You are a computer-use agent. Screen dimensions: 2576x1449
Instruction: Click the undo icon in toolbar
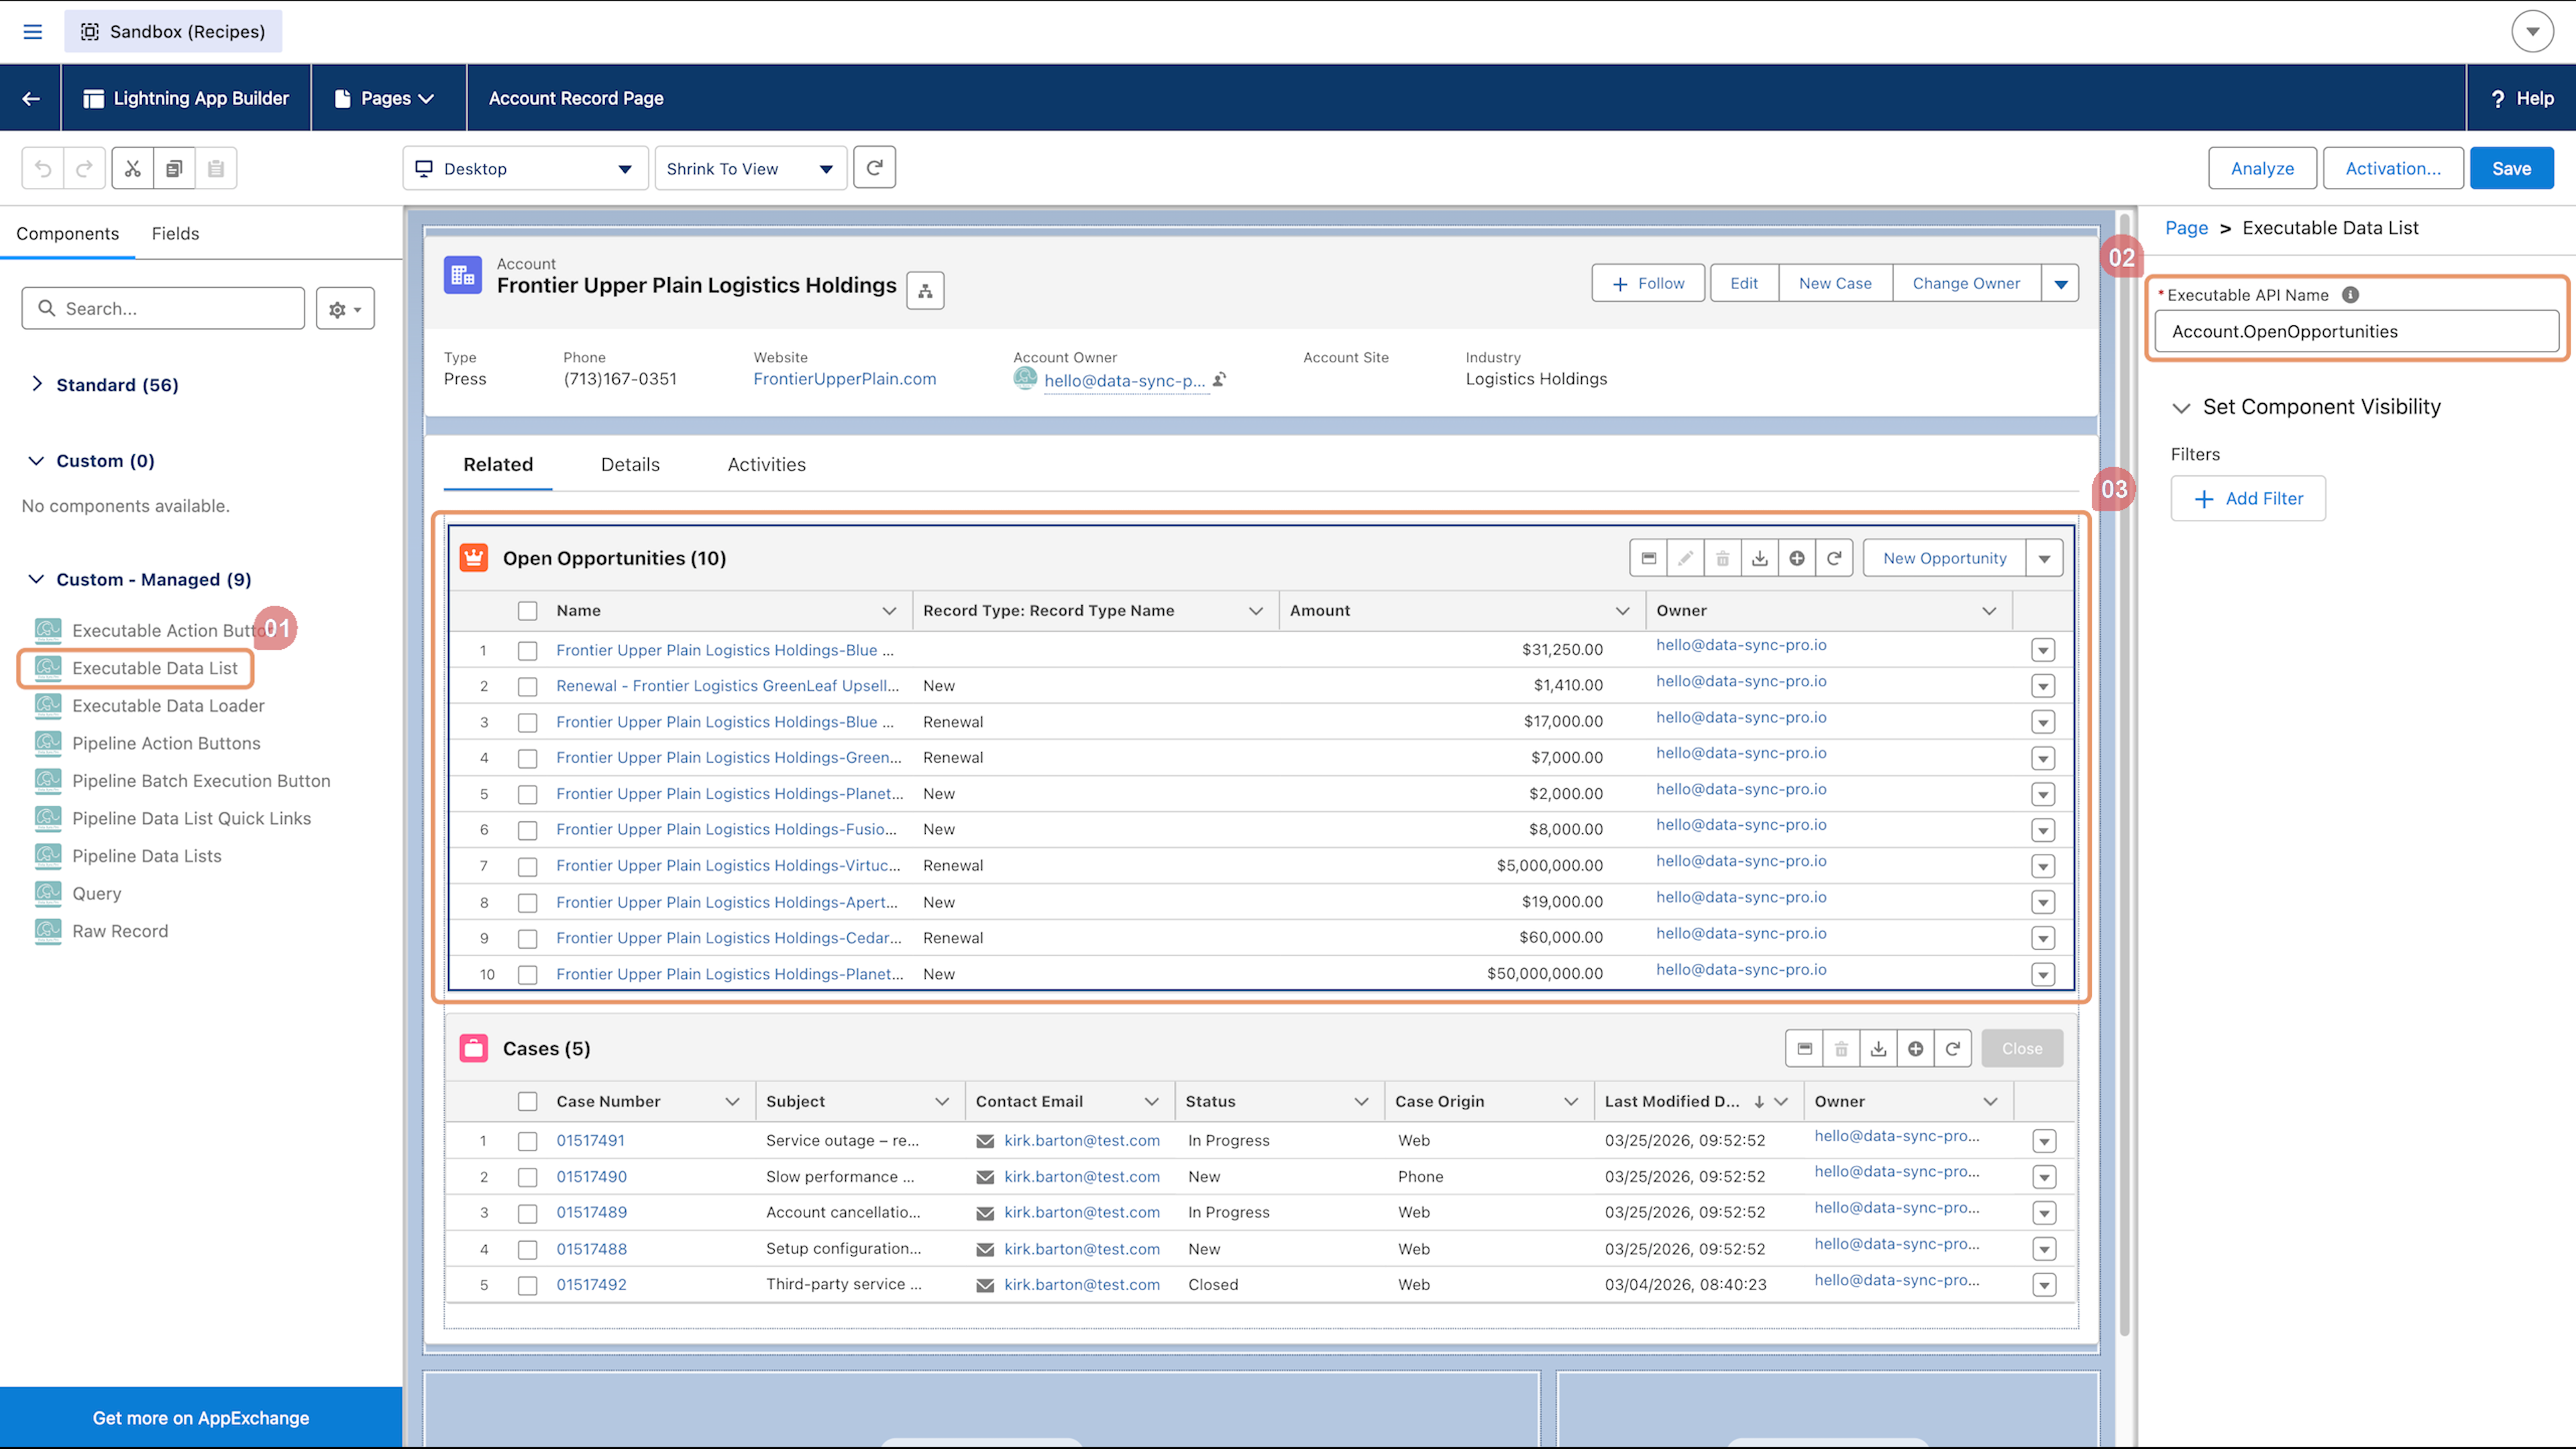click(x=43, y=168)
